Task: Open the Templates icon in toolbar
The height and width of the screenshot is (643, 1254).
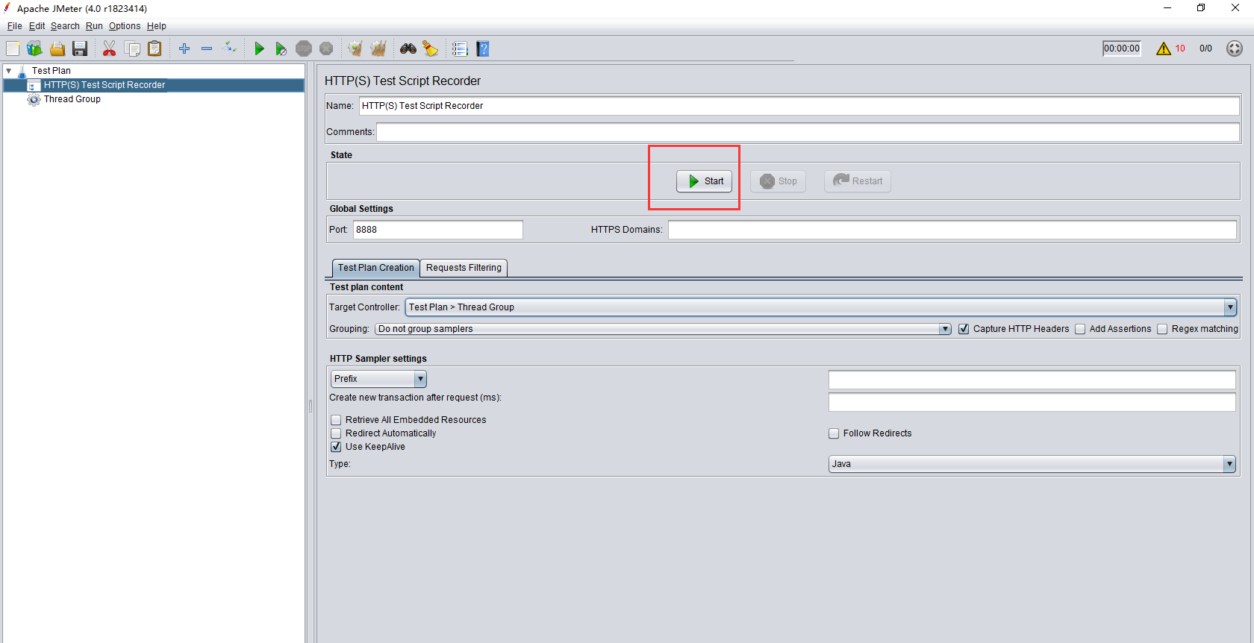Action: (35, 48)
